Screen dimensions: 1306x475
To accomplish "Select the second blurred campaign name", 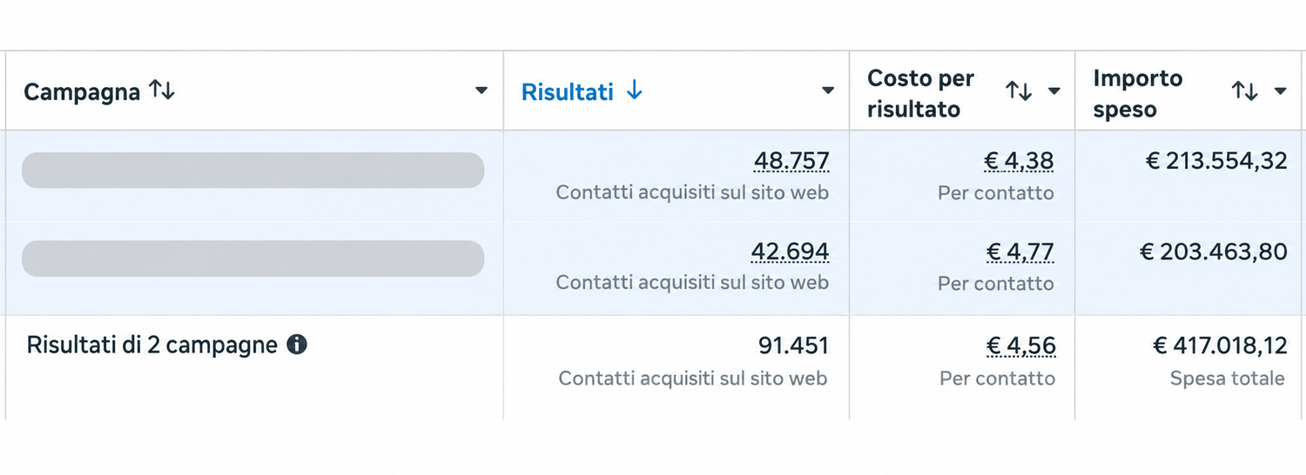I will 252,258.
